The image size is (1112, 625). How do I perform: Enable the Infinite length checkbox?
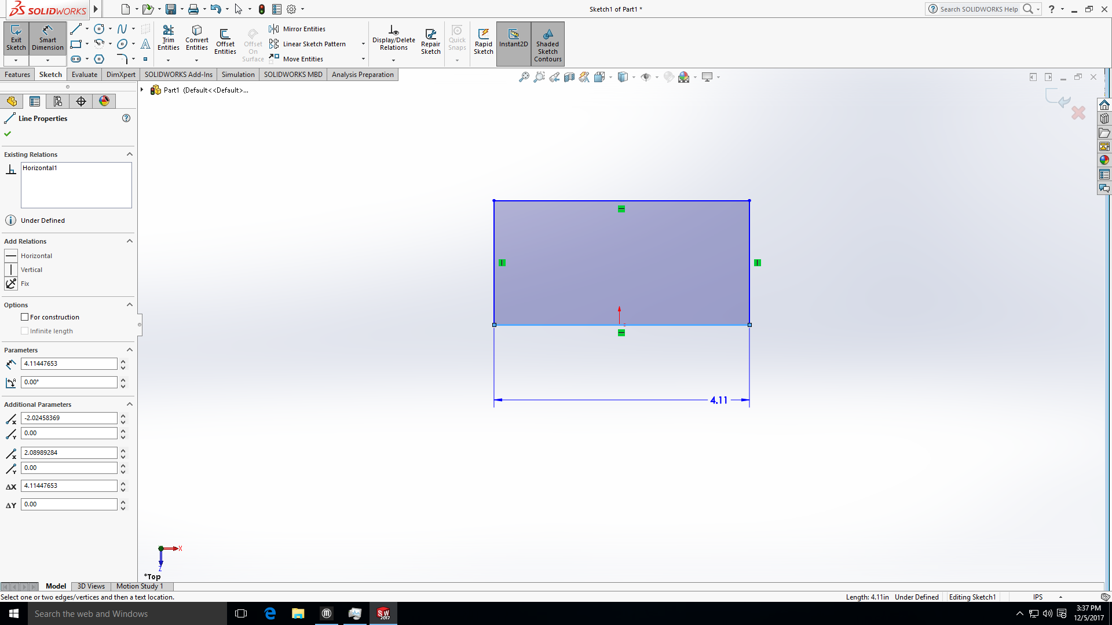coord(25,330)
